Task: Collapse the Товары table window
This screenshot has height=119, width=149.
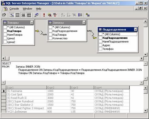Action: [x=32, y=22]
